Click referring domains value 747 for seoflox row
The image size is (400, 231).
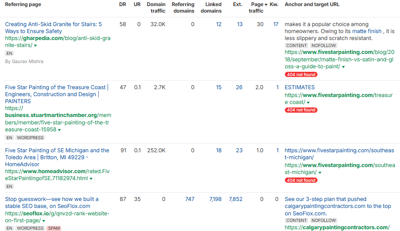(189, 199)
